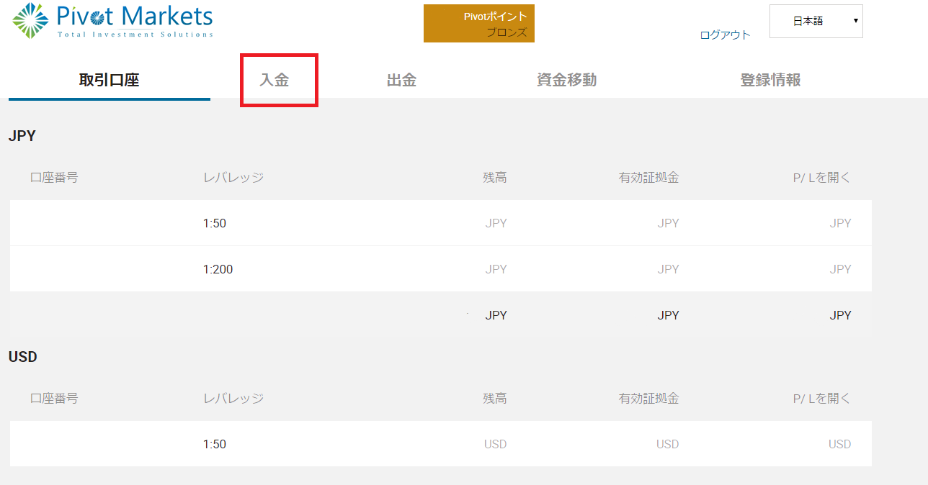
Task: Click the Pivotポイント ブロンズ badge
Action: [479, 24]
